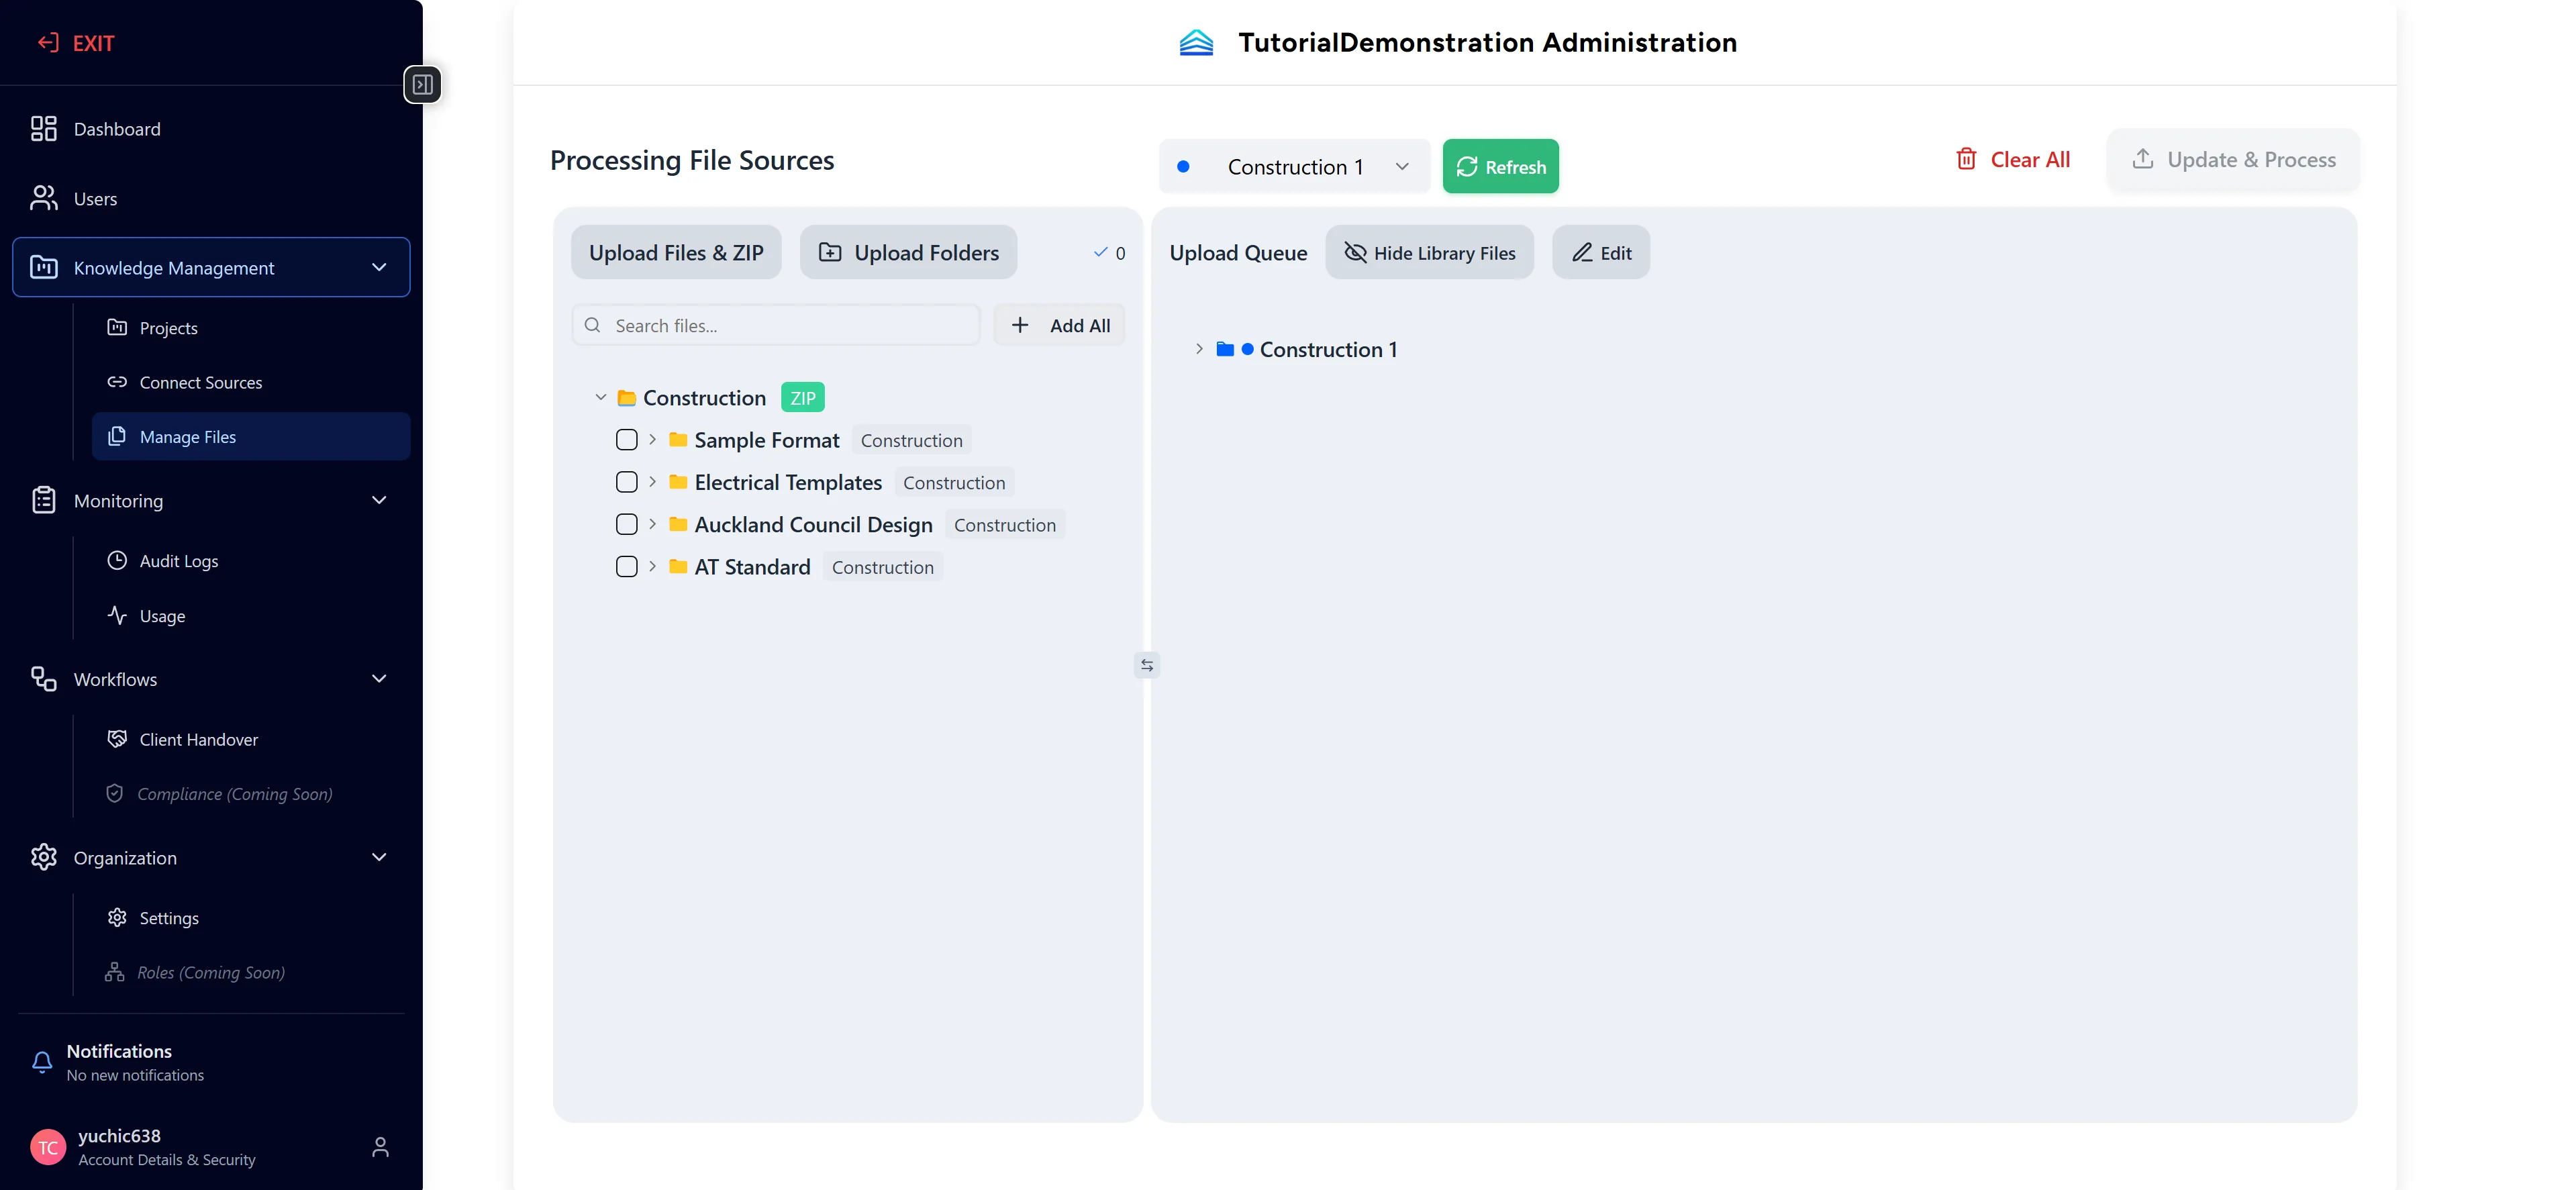
Task: Click the Clear All button
Action: (2012, 160)
